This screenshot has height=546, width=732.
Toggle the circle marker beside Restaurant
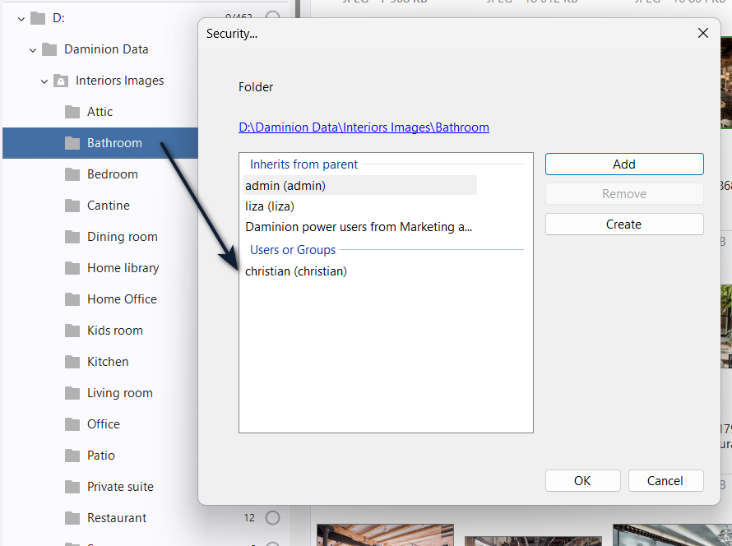click(272, 518)
